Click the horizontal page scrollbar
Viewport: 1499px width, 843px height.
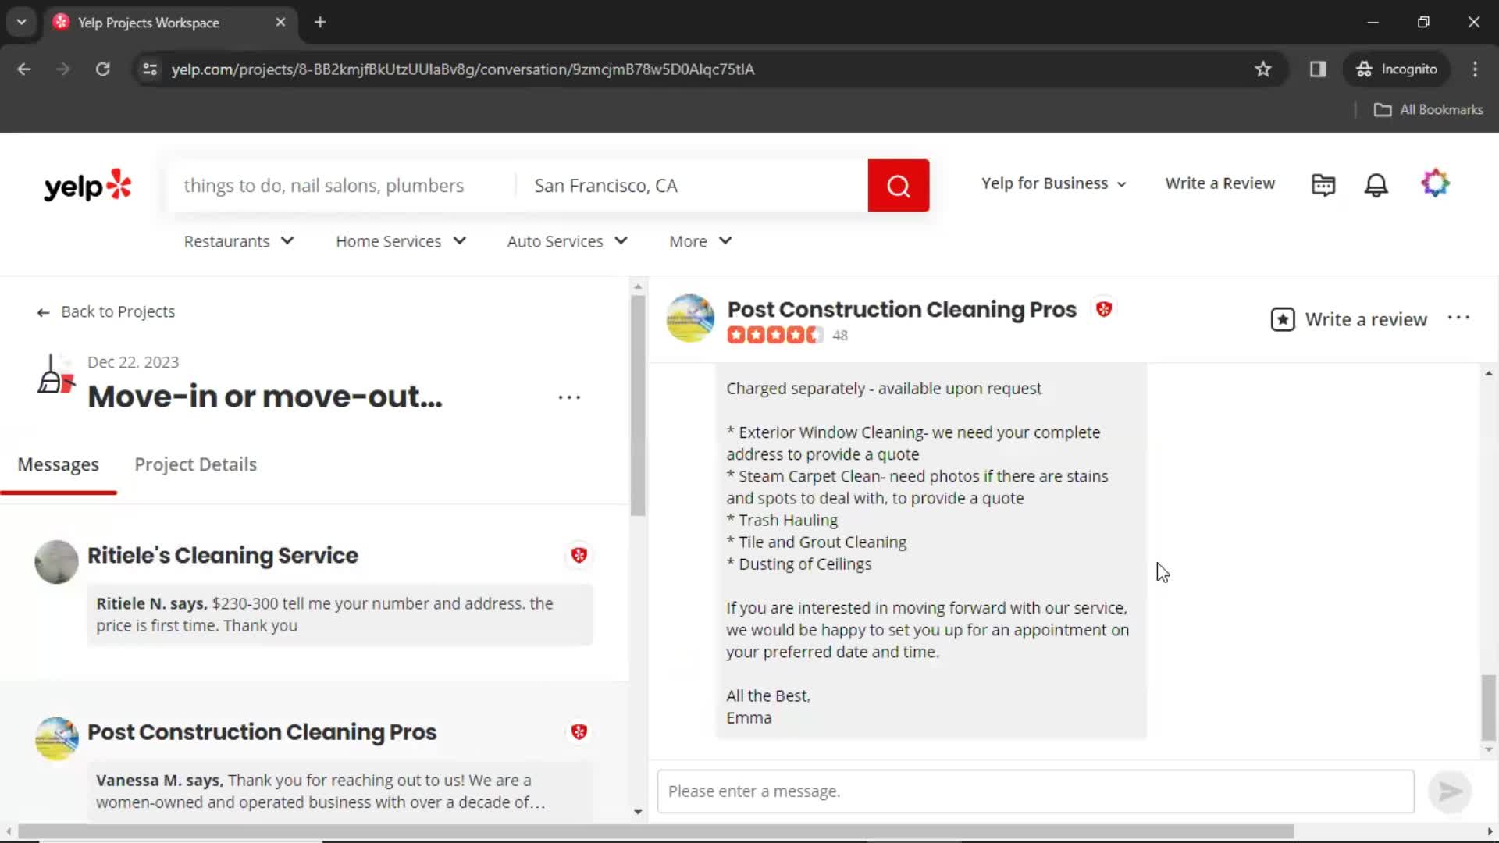(x=656, y=832)
